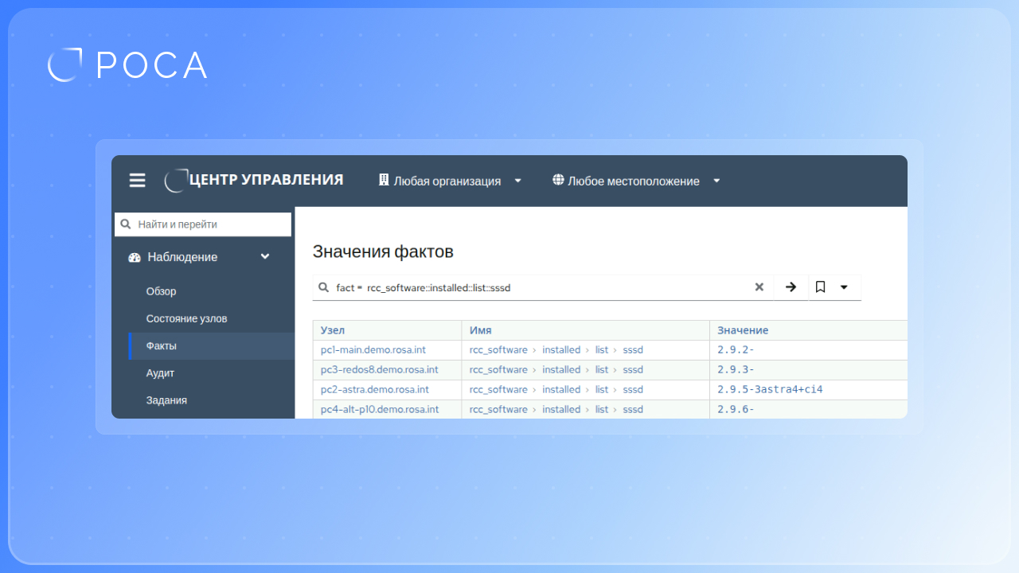The image size is (1019, 573).
Task: Clear the fact search query
Action: (x=759, y=287)
